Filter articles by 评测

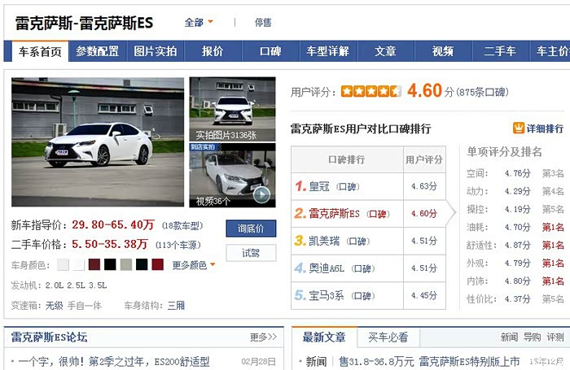[555, 337]
